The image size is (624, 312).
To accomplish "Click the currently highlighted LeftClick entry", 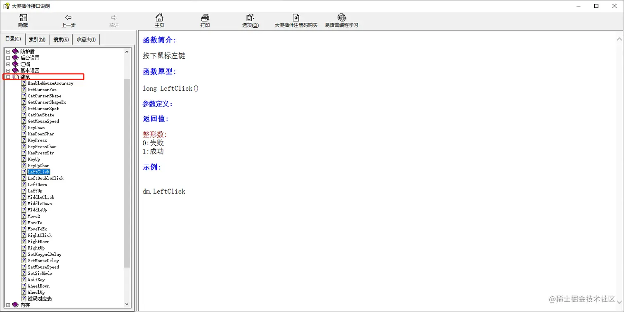I will click(38, 172).
